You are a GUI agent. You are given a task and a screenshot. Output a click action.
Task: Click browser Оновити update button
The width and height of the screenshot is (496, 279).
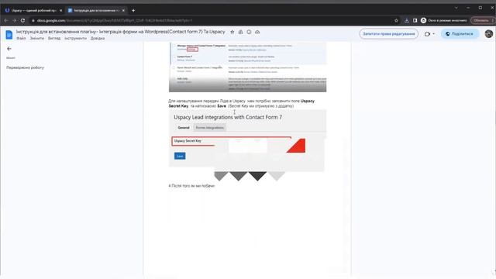[481, 20]
